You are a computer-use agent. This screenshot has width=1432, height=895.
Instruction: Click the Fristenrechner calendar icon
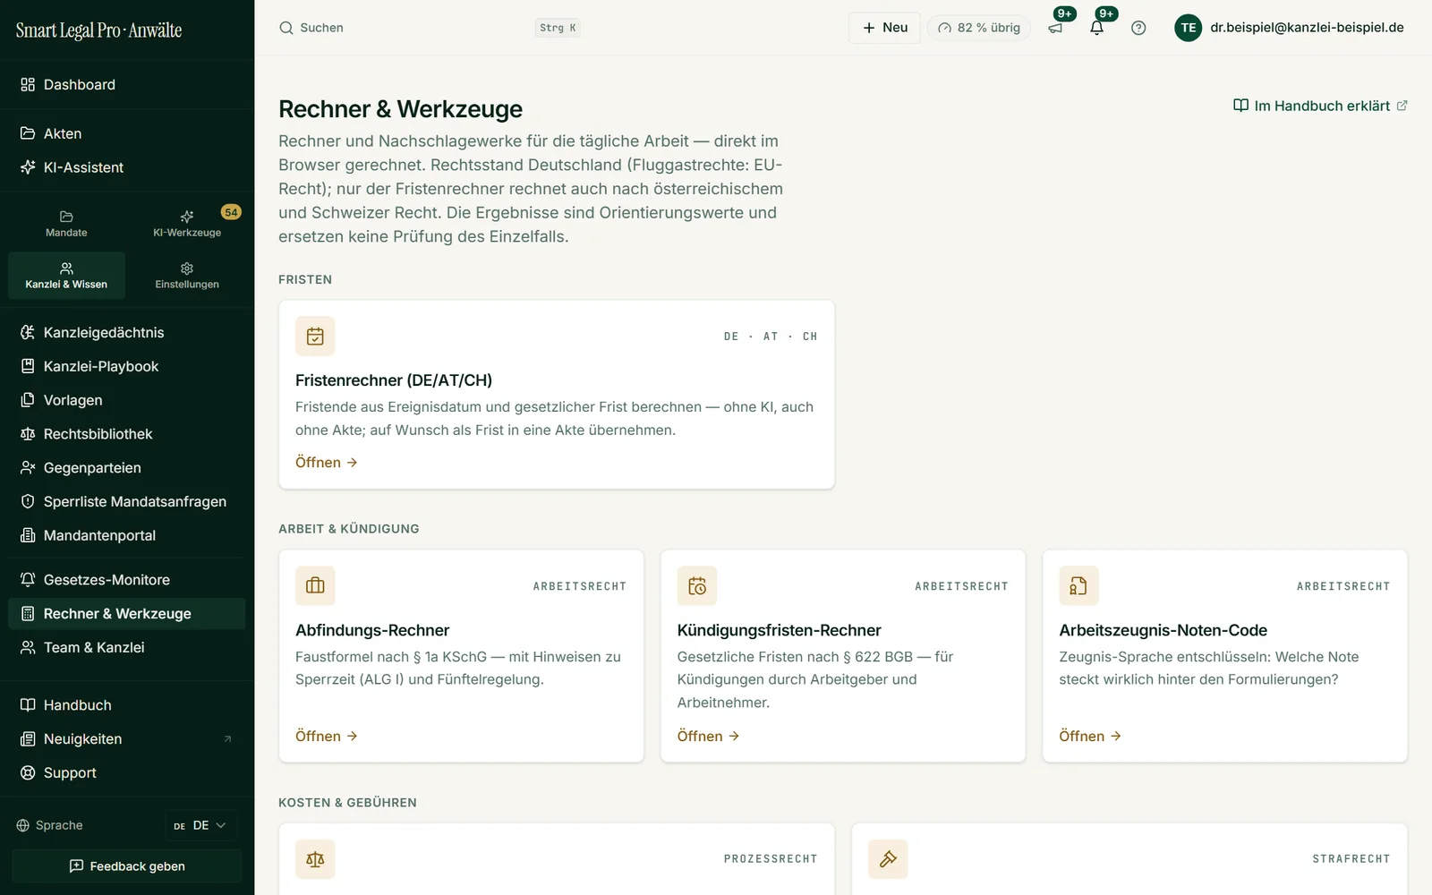coord(315,337)
